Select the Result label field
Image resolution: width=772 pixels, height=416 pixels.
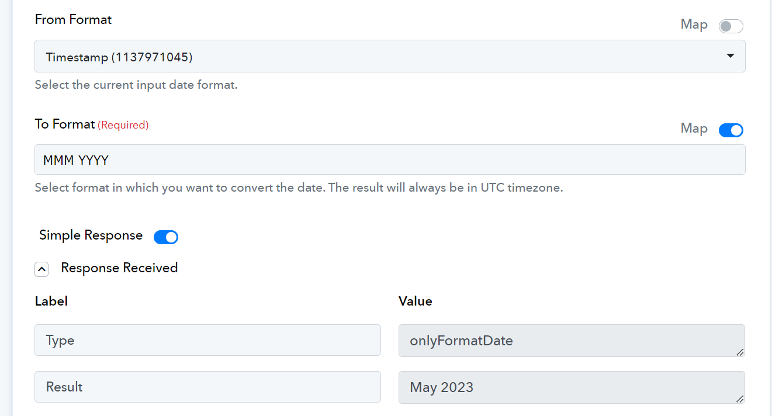(x=207, y=387)
